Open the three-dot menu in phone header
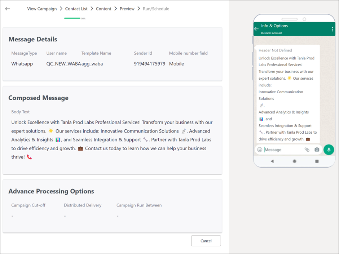This screenshot has width=339, height=254. (x=333, y=29)
